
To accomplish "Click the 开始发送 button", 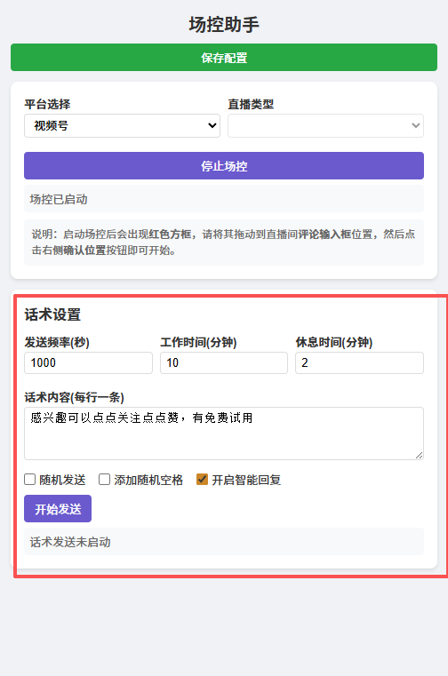I will [58, 509].
